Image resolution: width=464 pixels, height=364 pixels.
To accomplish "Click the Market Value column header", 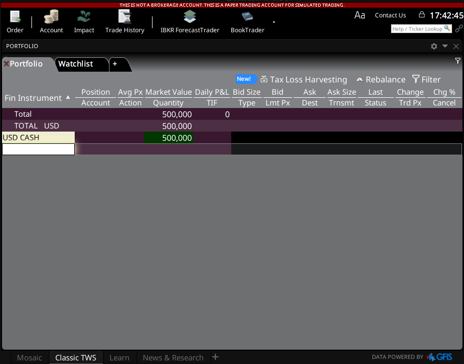I will tap(169, 92).
